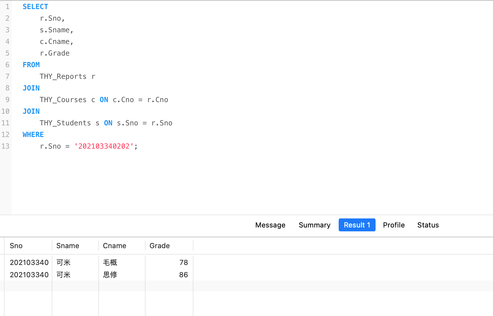Click the Grade column header
Image resolution: width=493 pixels, height=316 pixels.
point(159,246)
